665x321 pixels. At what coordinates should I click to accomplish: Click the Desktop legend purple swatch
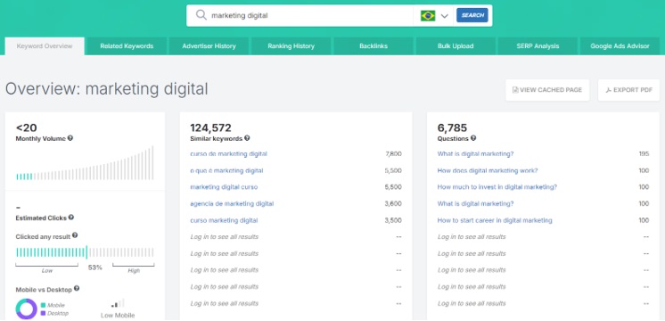coord(44,313)
